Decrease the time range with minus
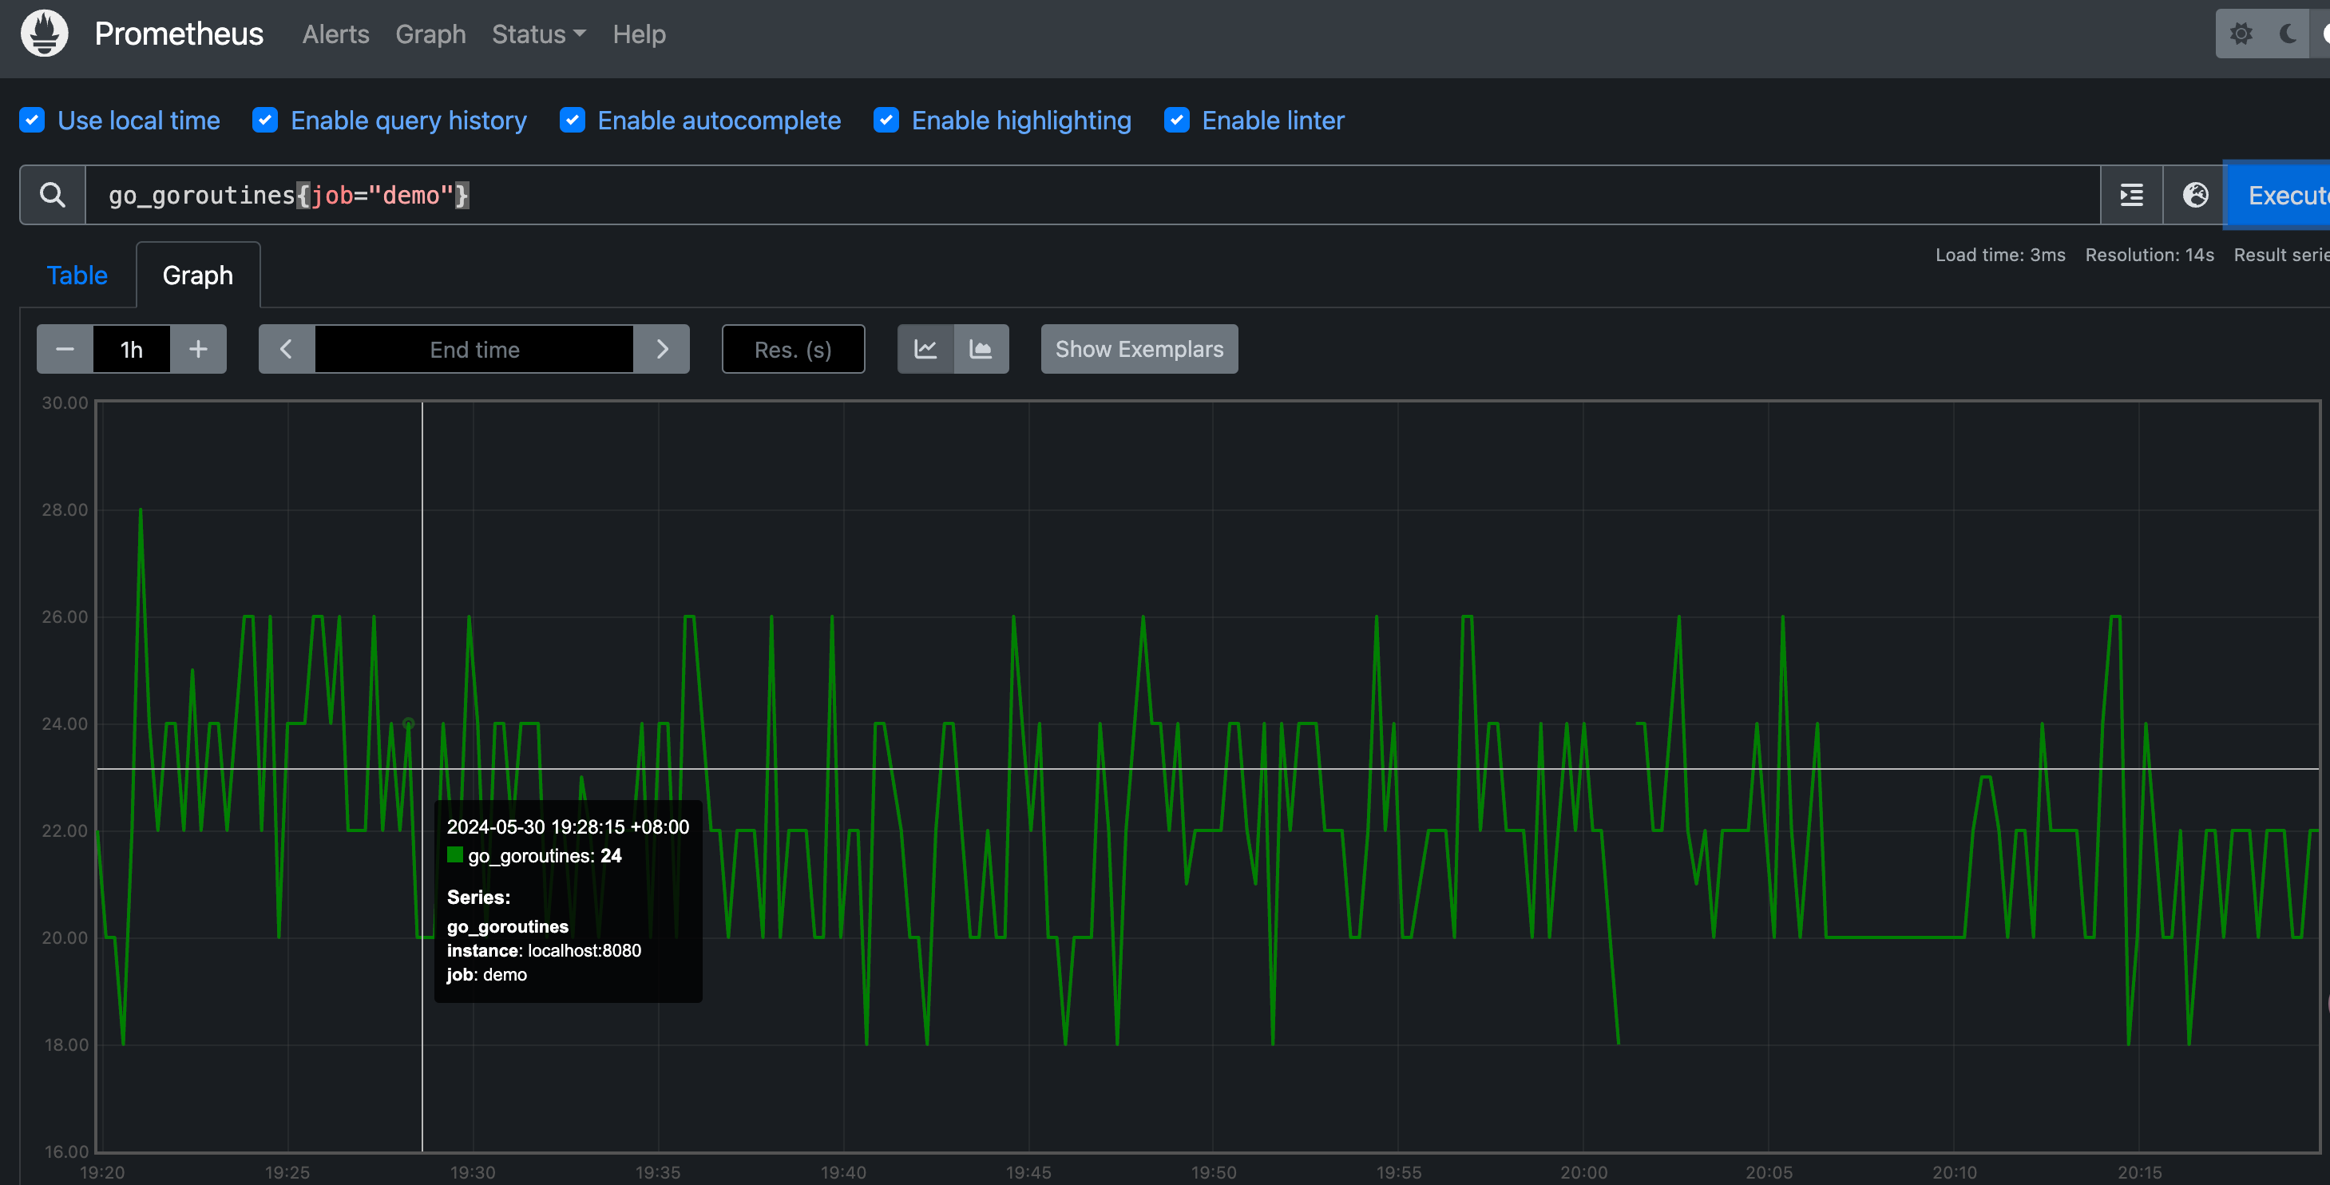The image size is (2330, 1185). 65,349
